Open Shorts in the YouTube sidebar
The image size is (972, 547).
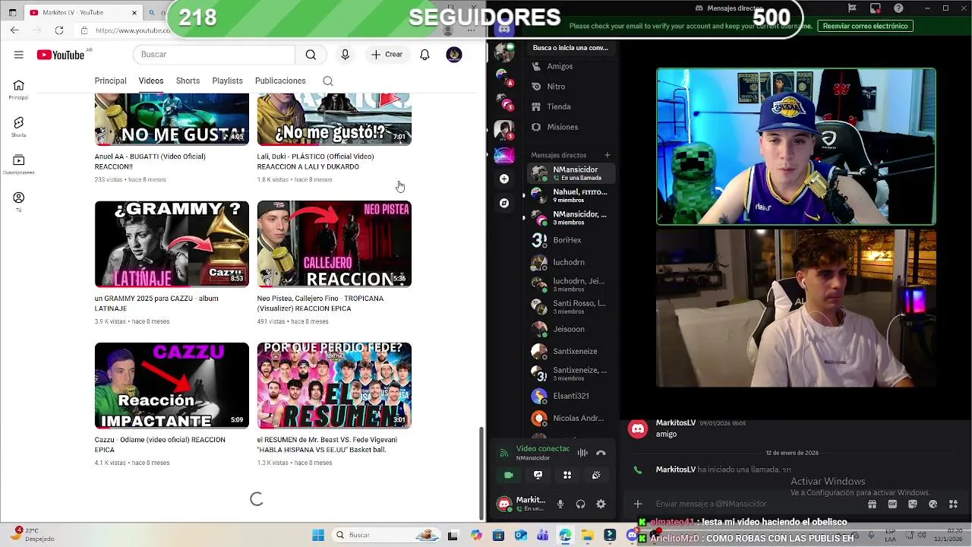point(19,127)
